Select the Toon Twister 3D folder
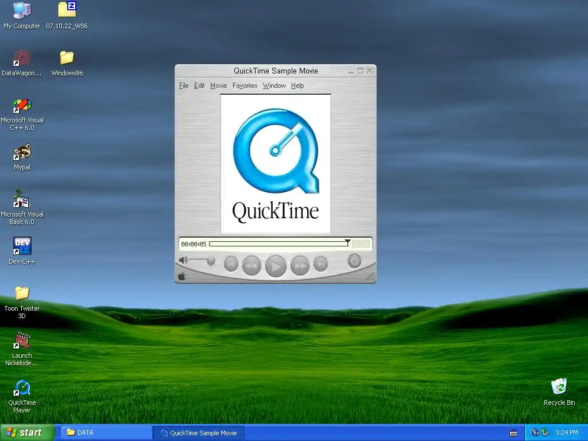Screen dimensions: 588x441 click(22, 302)
